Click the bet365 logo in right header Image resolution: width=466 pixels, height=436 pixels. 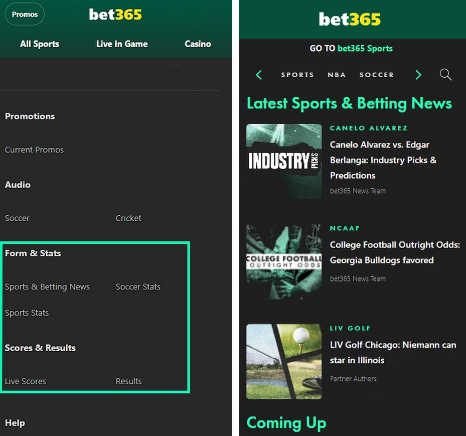tap(350, 20)
